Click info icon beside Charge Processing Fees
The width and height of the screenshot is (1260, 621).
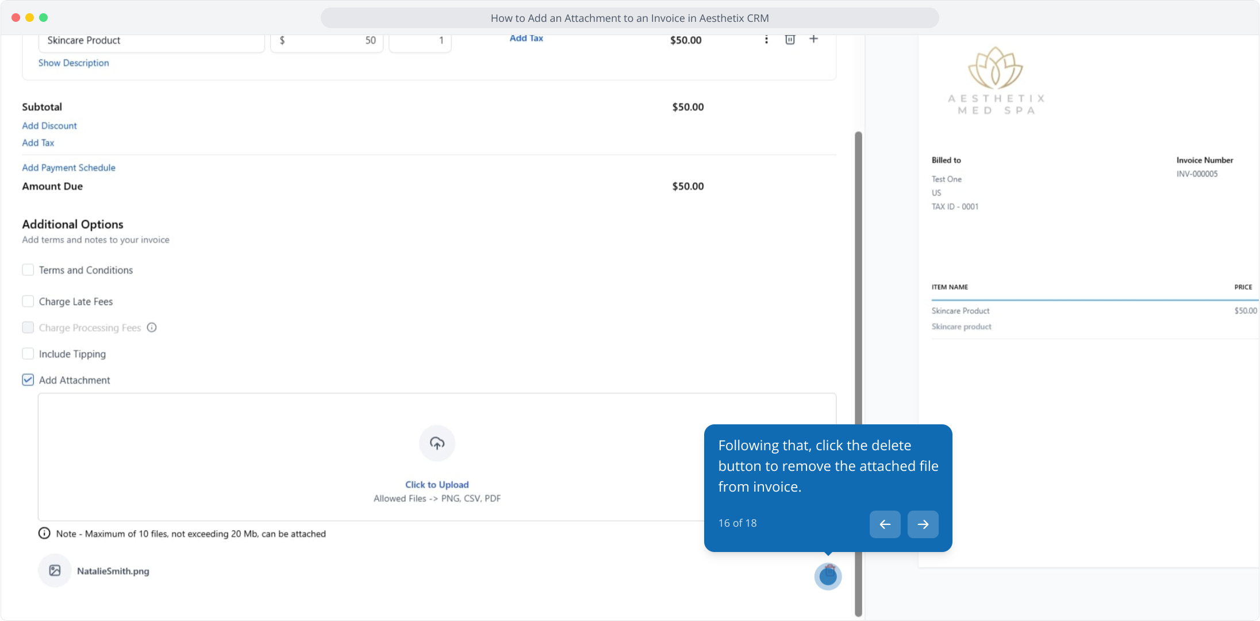point(152,328)
